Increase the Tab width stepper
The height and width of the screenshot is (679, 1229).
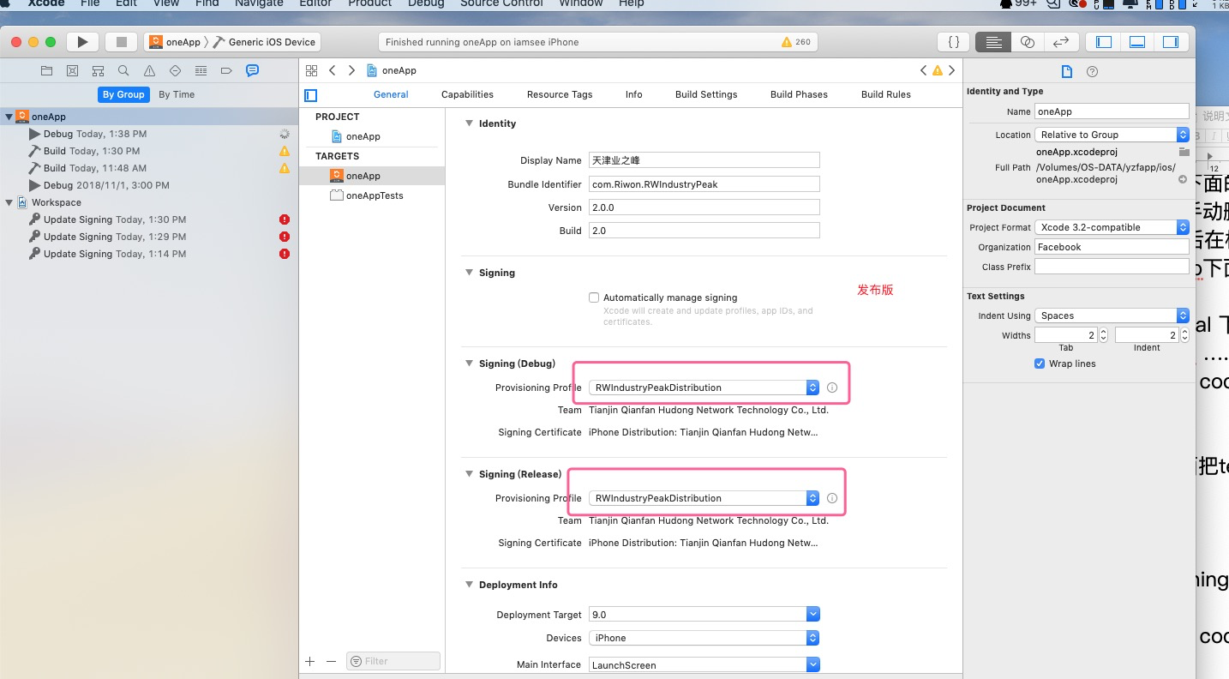click(1102, 332)
